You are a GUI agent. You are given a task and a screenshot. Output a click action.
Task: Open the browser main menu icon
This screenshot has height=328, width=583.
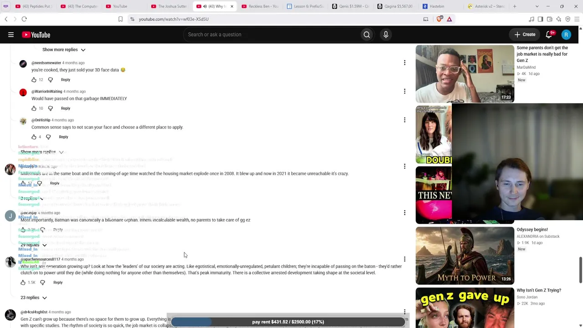coord(577,19)
